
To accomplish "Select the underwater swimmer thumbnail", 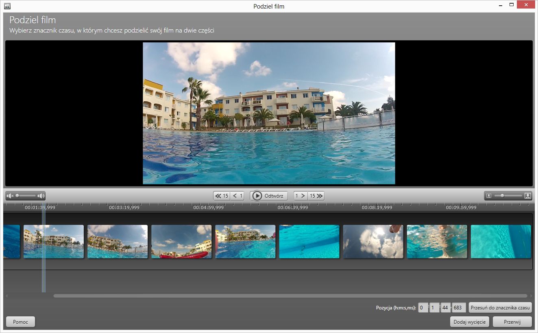I will coord(437,242).
